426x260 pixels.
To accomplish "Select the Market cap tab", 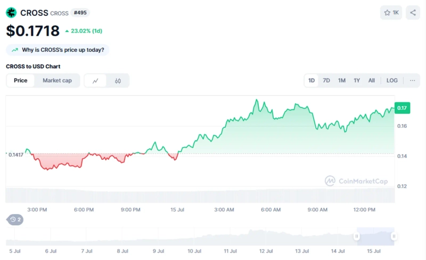I will click(57, 80).
